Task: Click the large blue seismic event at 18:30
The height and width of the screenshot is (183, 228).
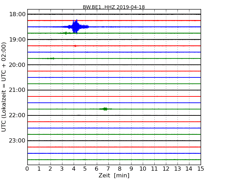Action: (x=76, y=27)
